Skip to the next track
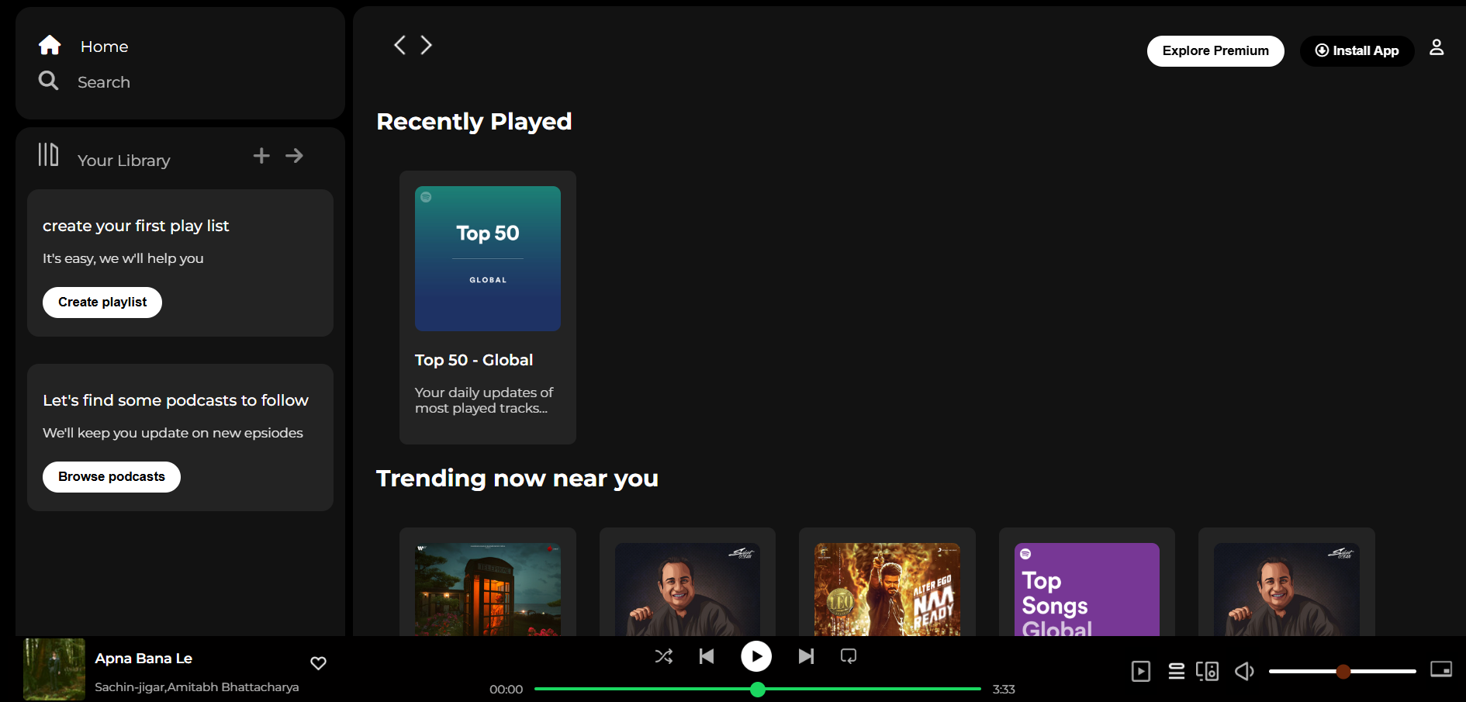Image resolution: width=1466 pixels, height=702 pixels. coord(807,656)
